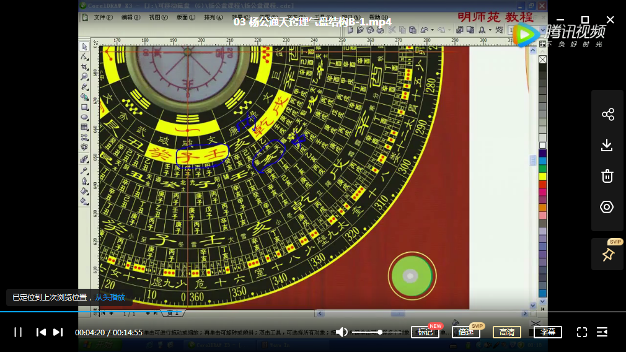Click the volume slider track
This screenshot has width=626, height=352.
[367, 332]
